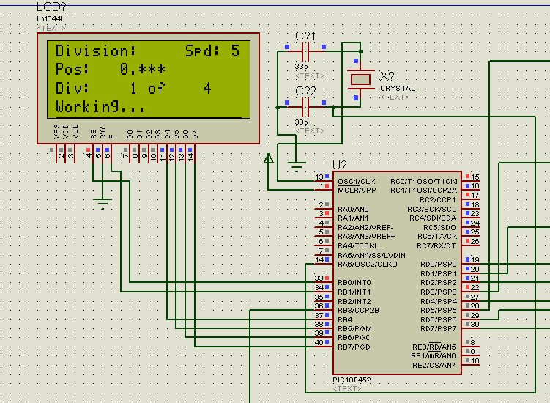
Task: Click the crystal oscillator X? symbol
Action: (361, 79)
